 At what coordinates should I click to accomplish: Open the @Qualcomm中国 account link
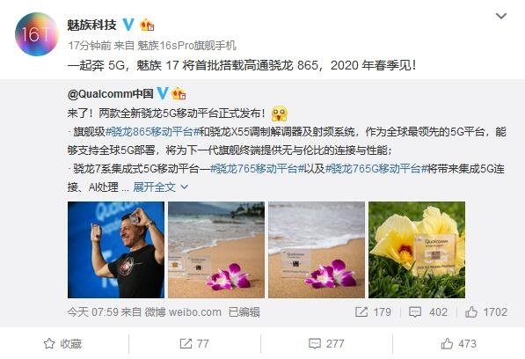click(x=111, y=94)
